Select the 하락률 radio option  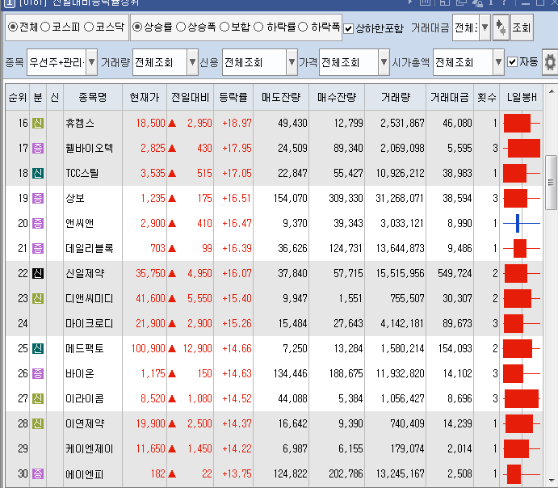(258, 27)
